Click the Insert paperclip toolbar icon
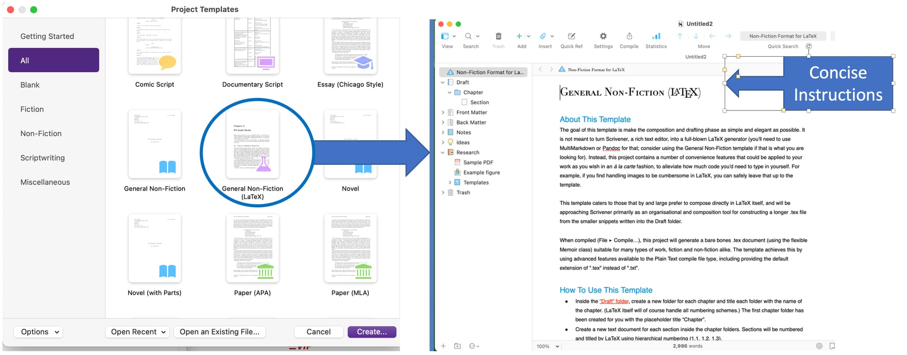 (x=543, y=36)
